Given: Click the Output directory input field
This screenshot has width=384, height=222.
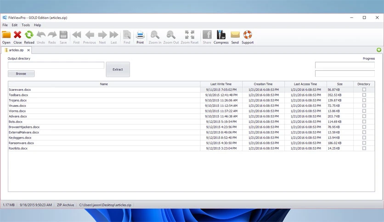Looking at the screenshot, I should (56, 65).
